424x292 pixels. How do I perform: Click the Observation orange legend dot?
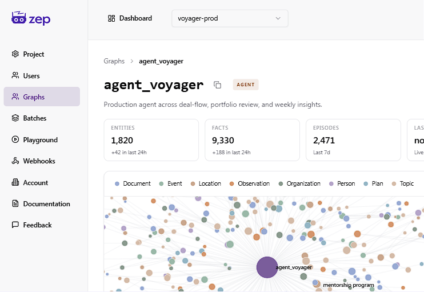(232, 184)
